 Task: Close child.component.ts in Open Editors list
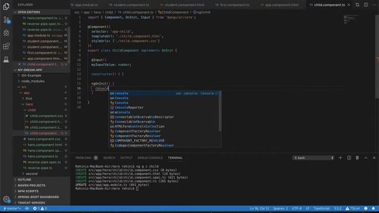click(x=20, y=64)
